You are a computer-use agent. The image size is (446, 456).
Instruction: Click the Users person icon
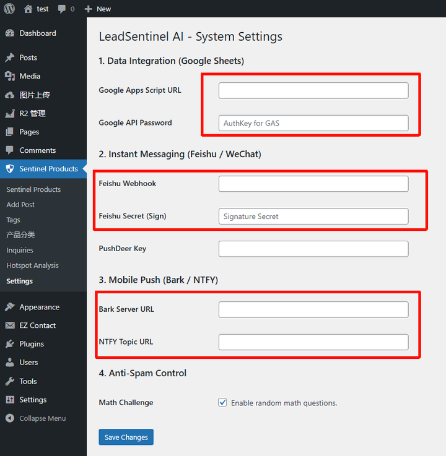9,363
